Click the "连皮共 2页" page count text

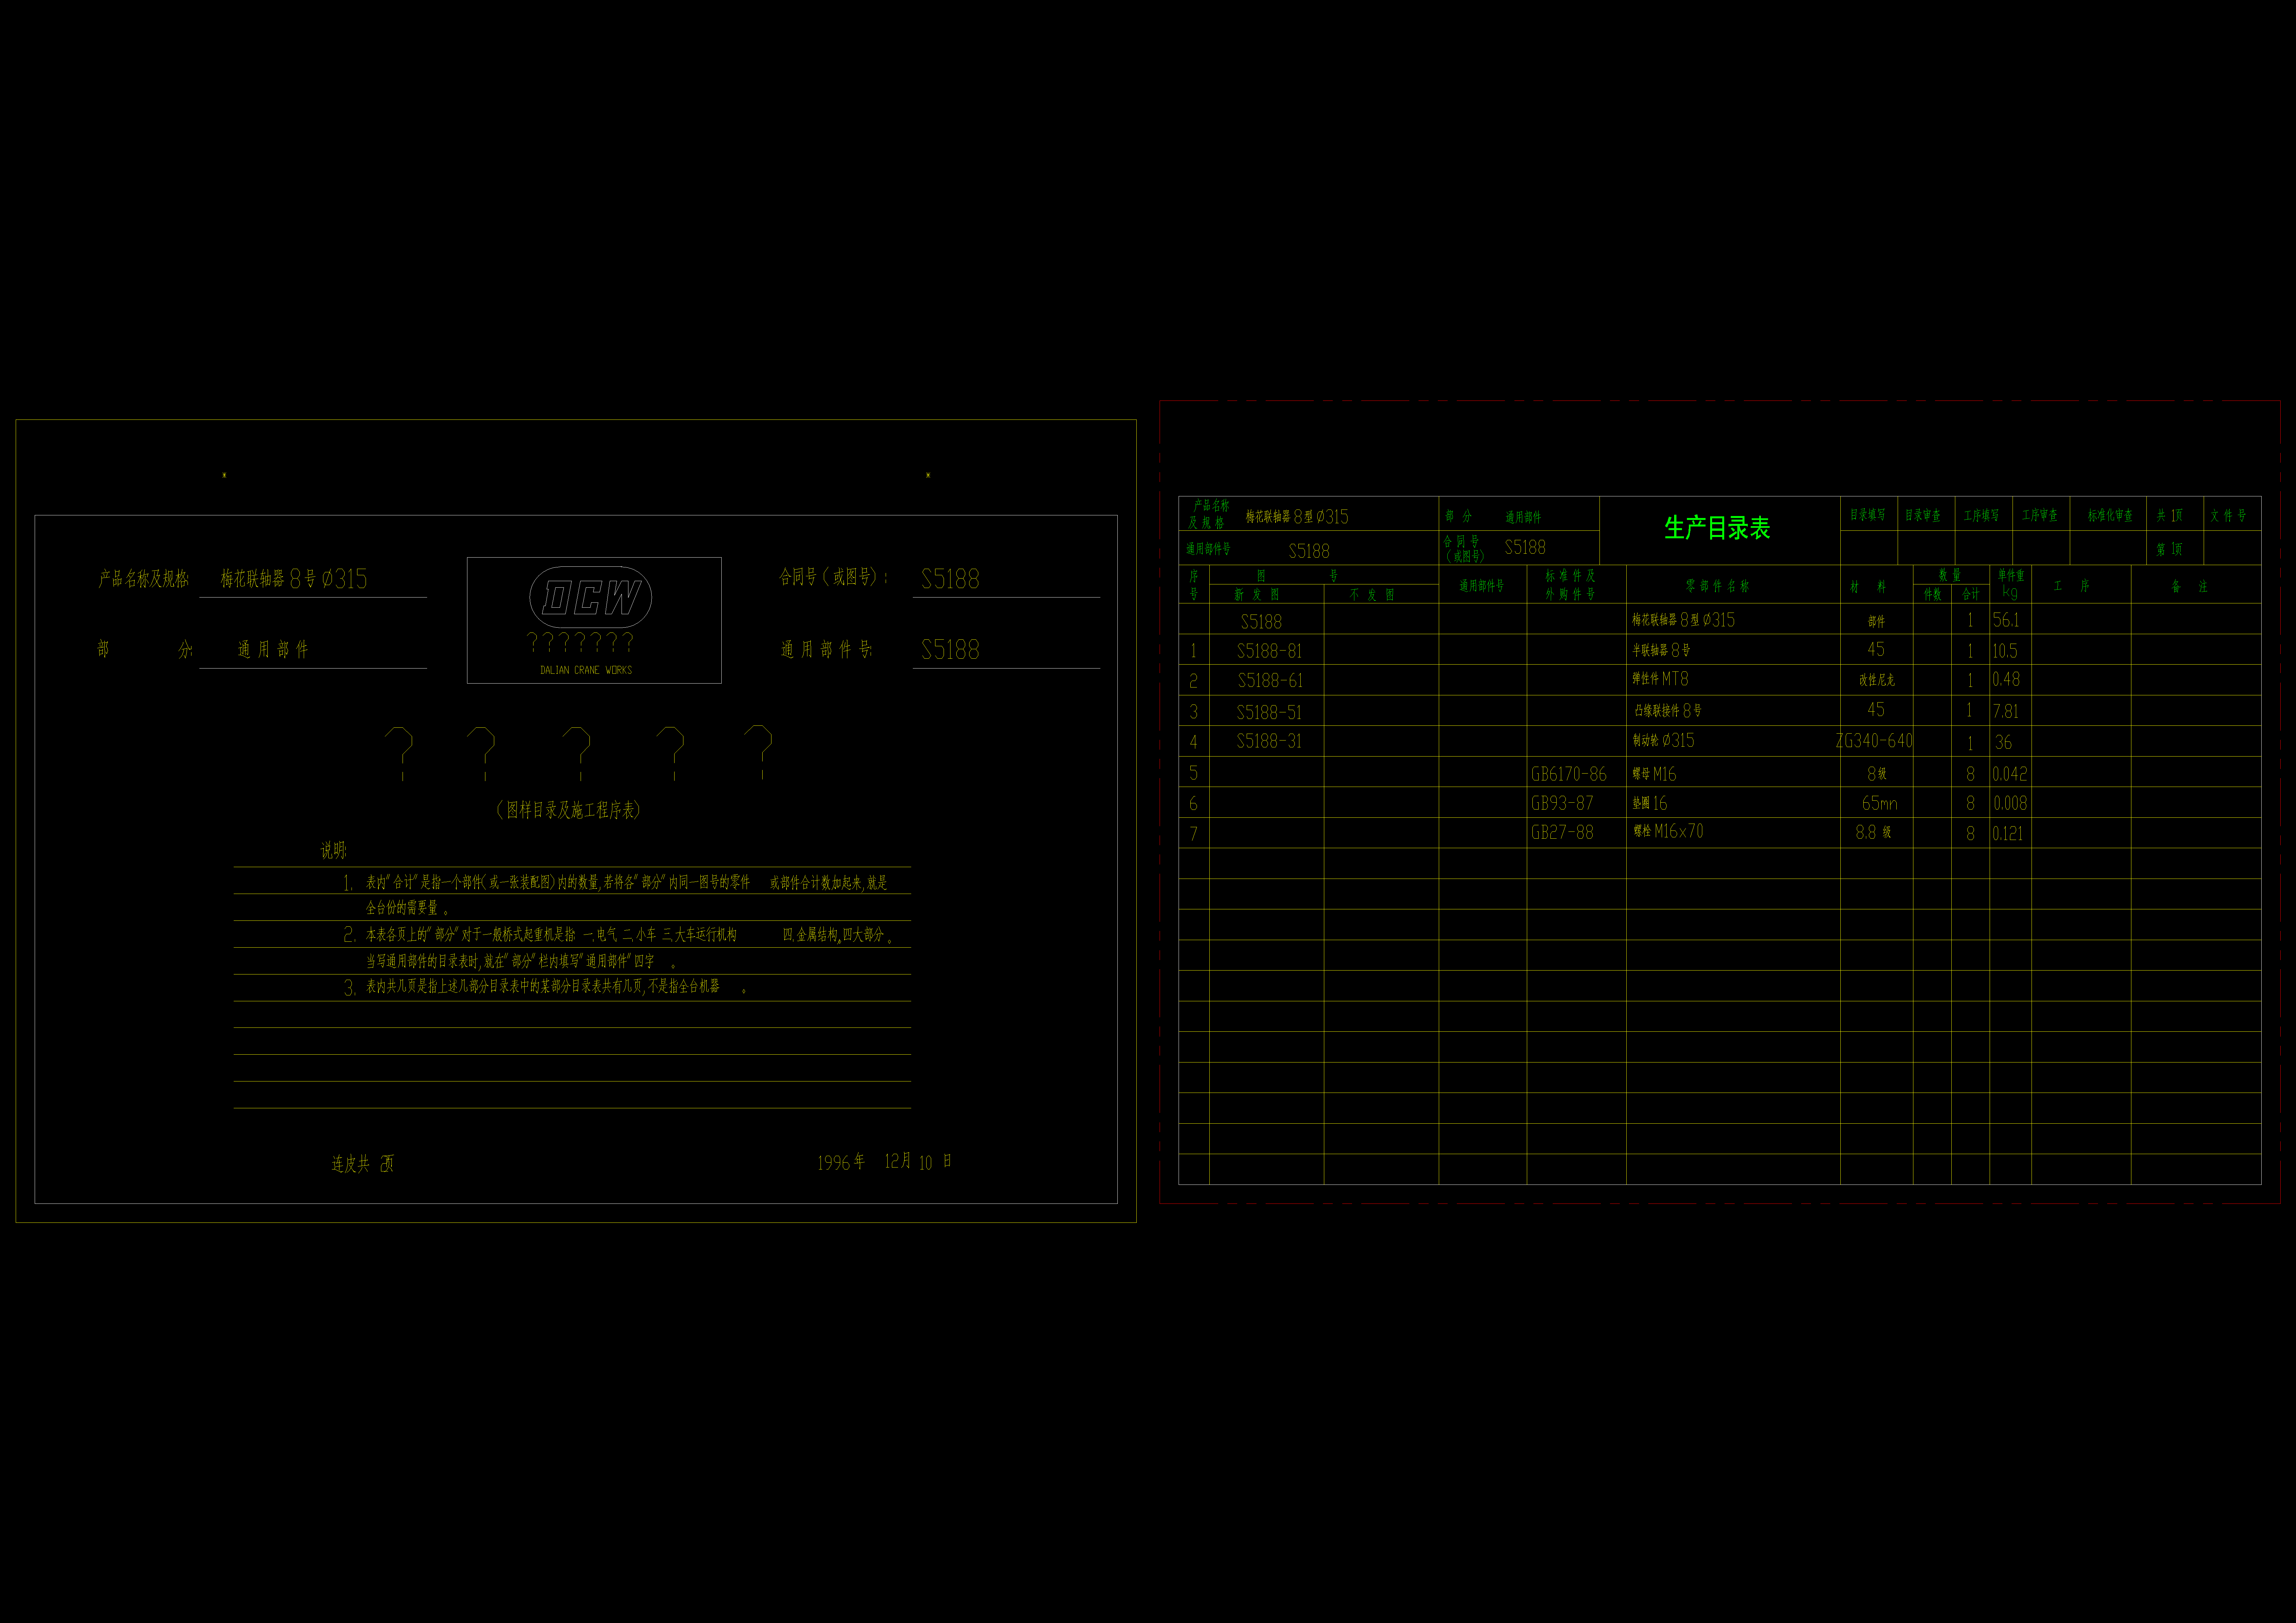[363, 1164]
